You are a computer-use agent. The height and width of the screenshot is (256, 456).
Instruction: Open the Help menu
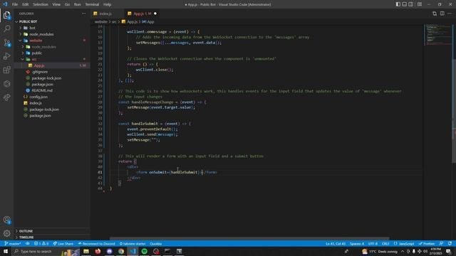[x=107, y=4]
